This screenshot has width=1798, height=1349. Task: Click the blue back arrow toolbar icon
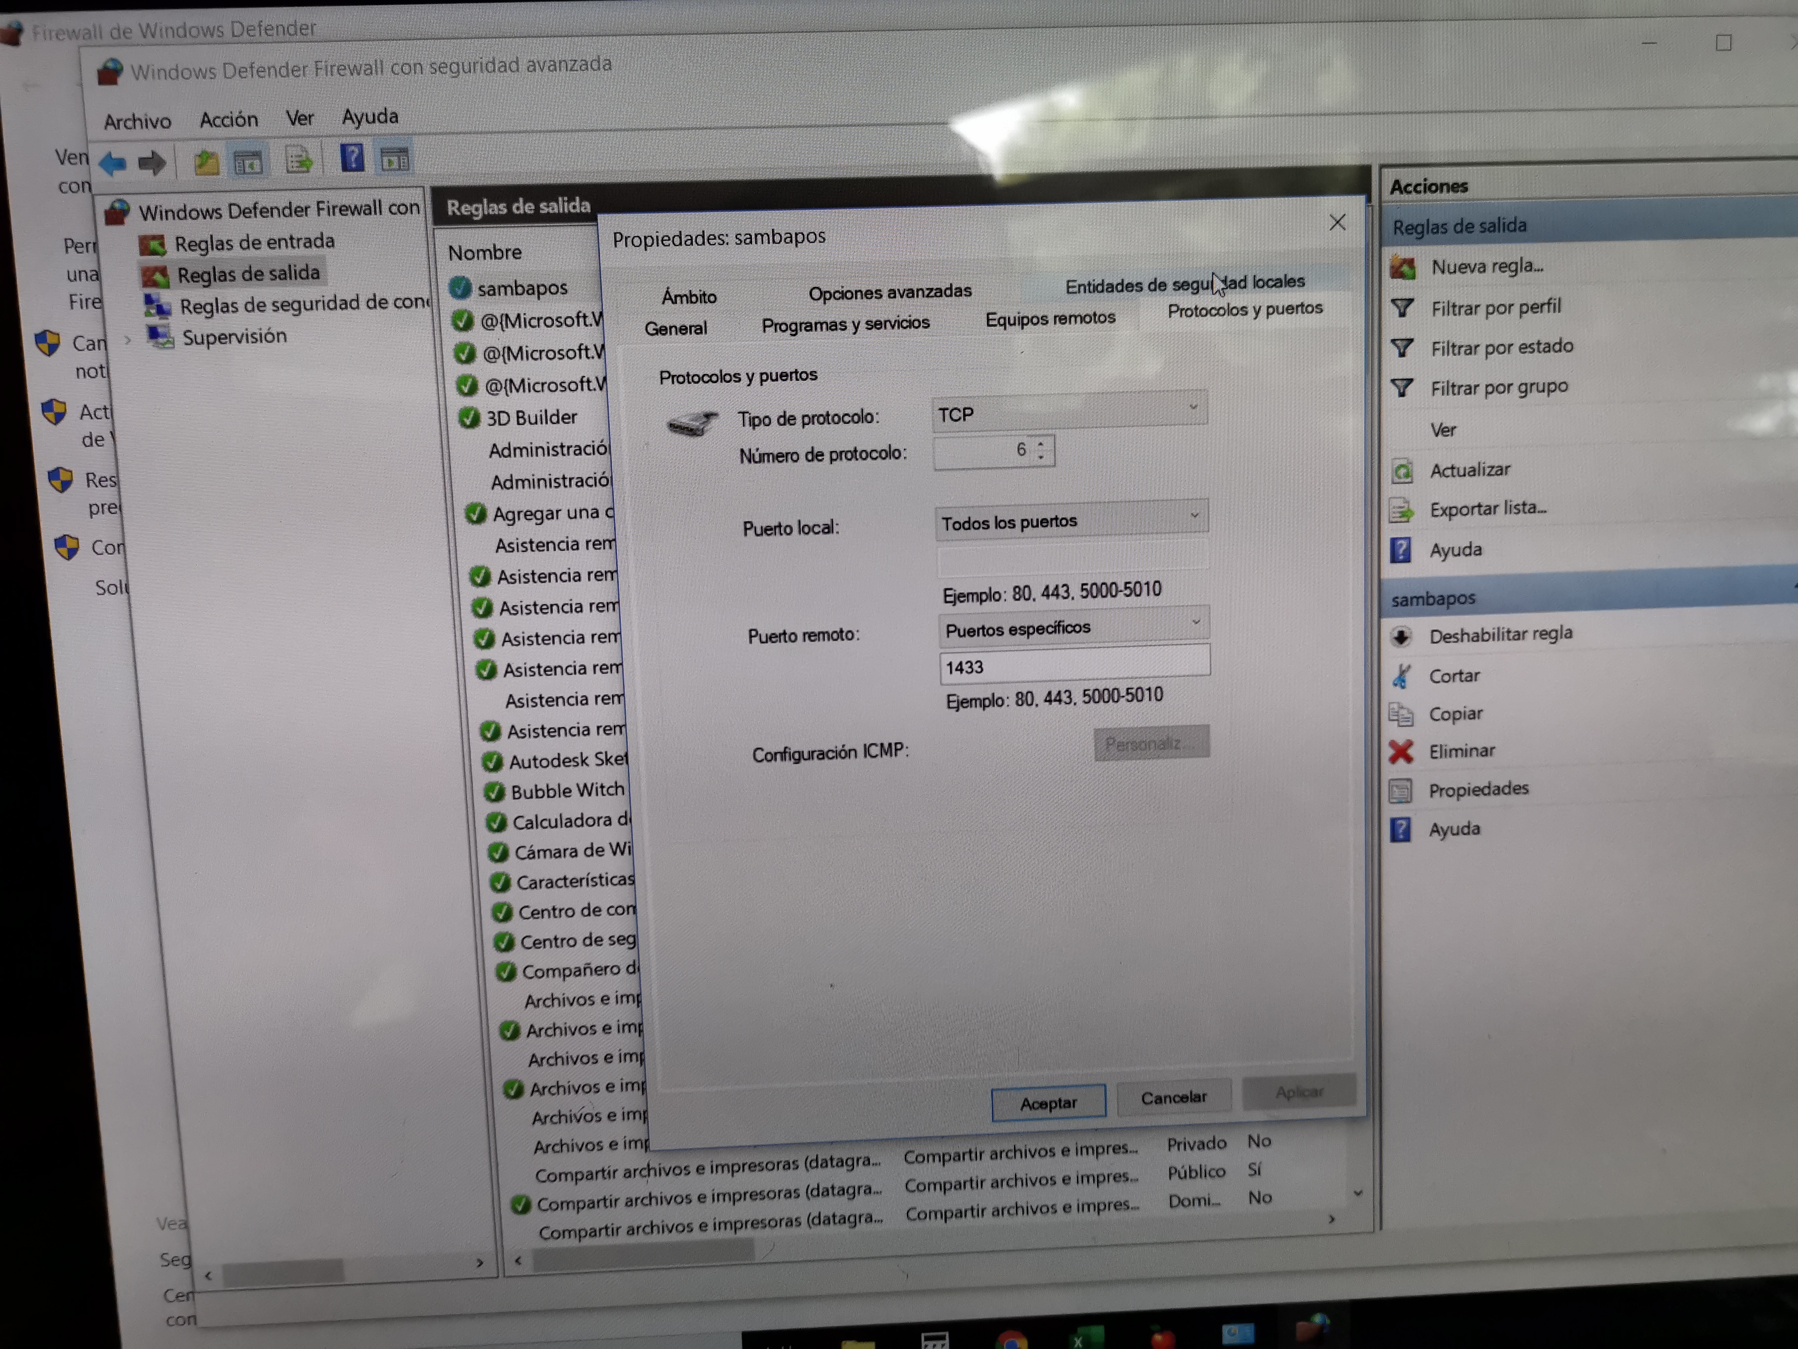(x=112, y=163)
